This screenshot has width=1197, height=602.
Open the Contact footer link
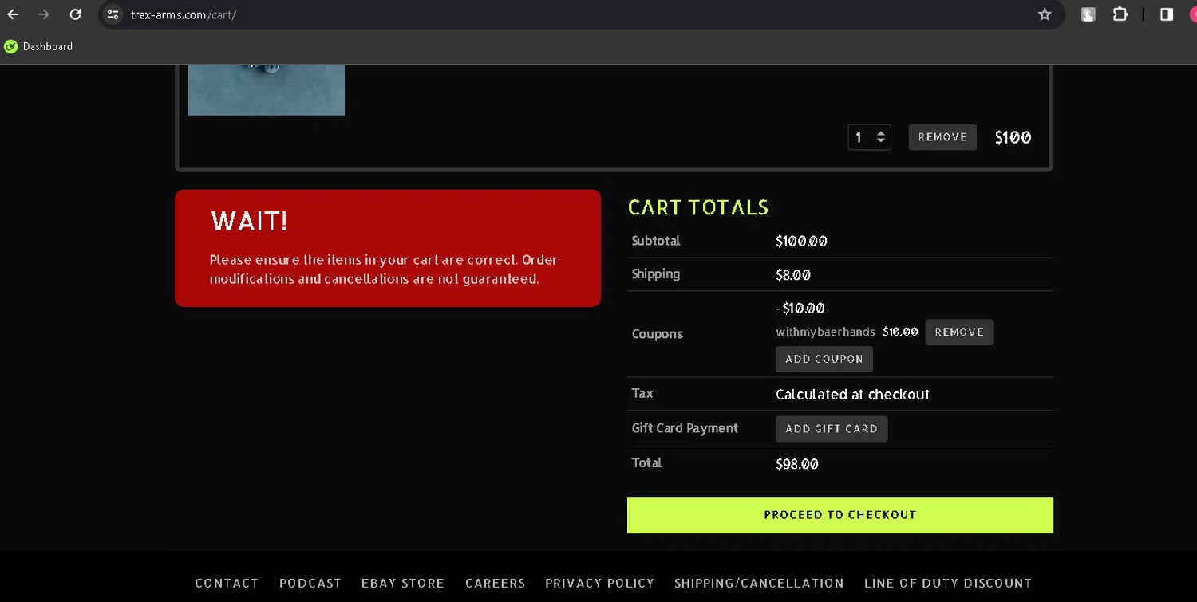tap(227, 584)
